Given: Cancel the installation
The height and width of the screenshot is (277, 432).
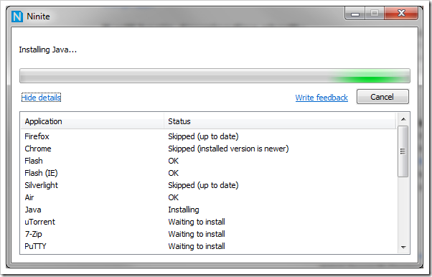Looking at the screenshot, I should pos(382,97).
